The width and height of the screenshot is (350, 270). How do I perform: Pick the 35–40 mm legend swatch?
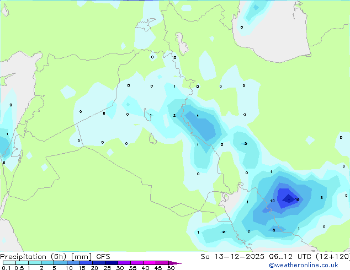(137, 263)
